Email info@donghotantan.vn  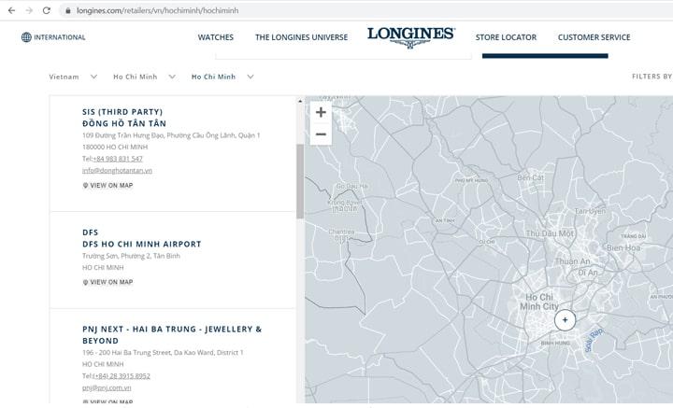(117, 171)
